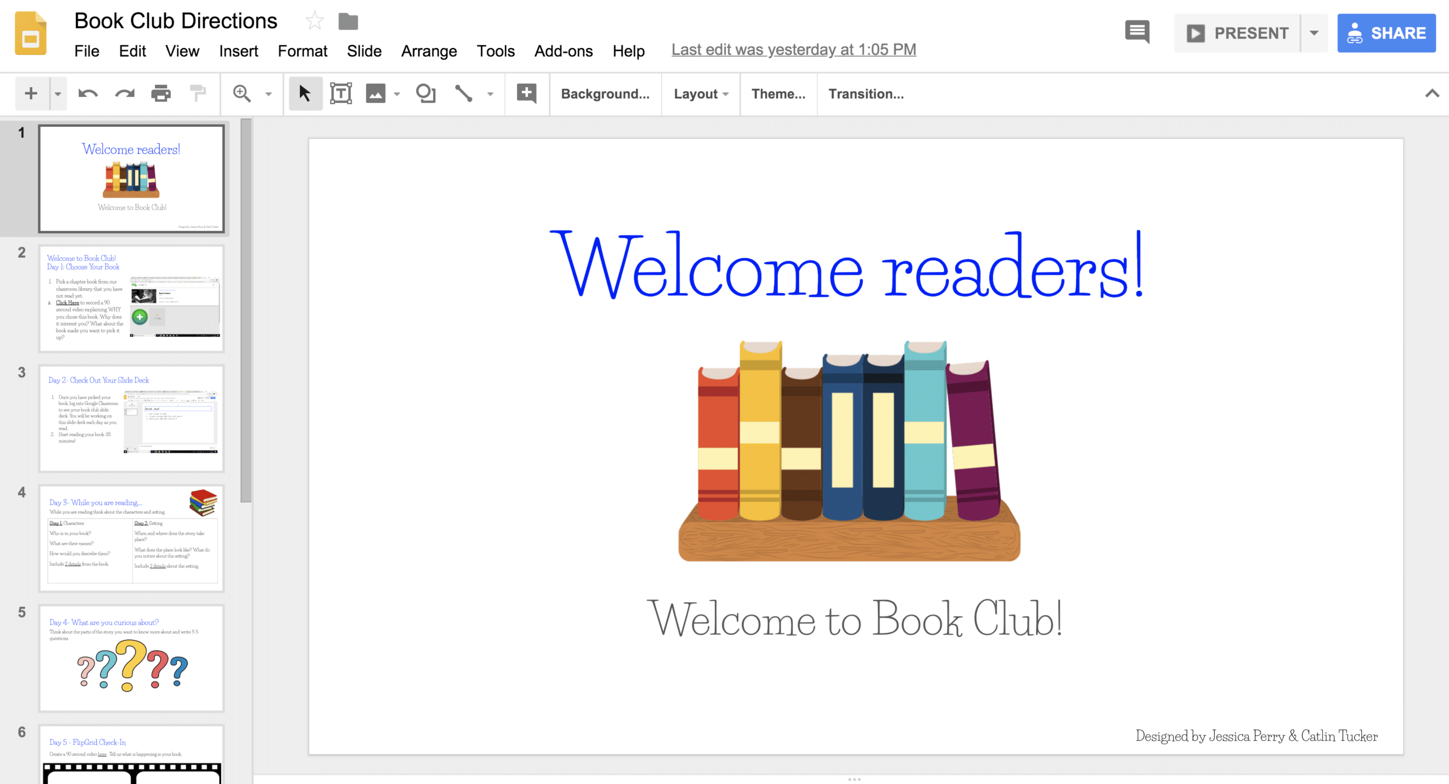Click the SHARE button
The height and width of the screenshot is (784, 1449).
click(1387, 32)
